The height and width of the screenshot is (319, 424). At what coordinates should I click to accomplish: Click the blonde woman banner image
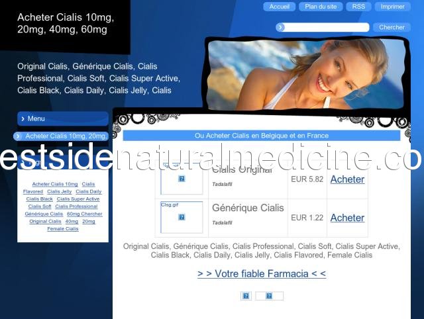click(x=306, y=74)
